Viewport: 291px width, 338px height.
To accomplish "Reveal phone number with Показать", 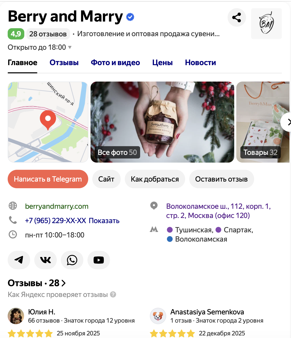I will (104, 221).
